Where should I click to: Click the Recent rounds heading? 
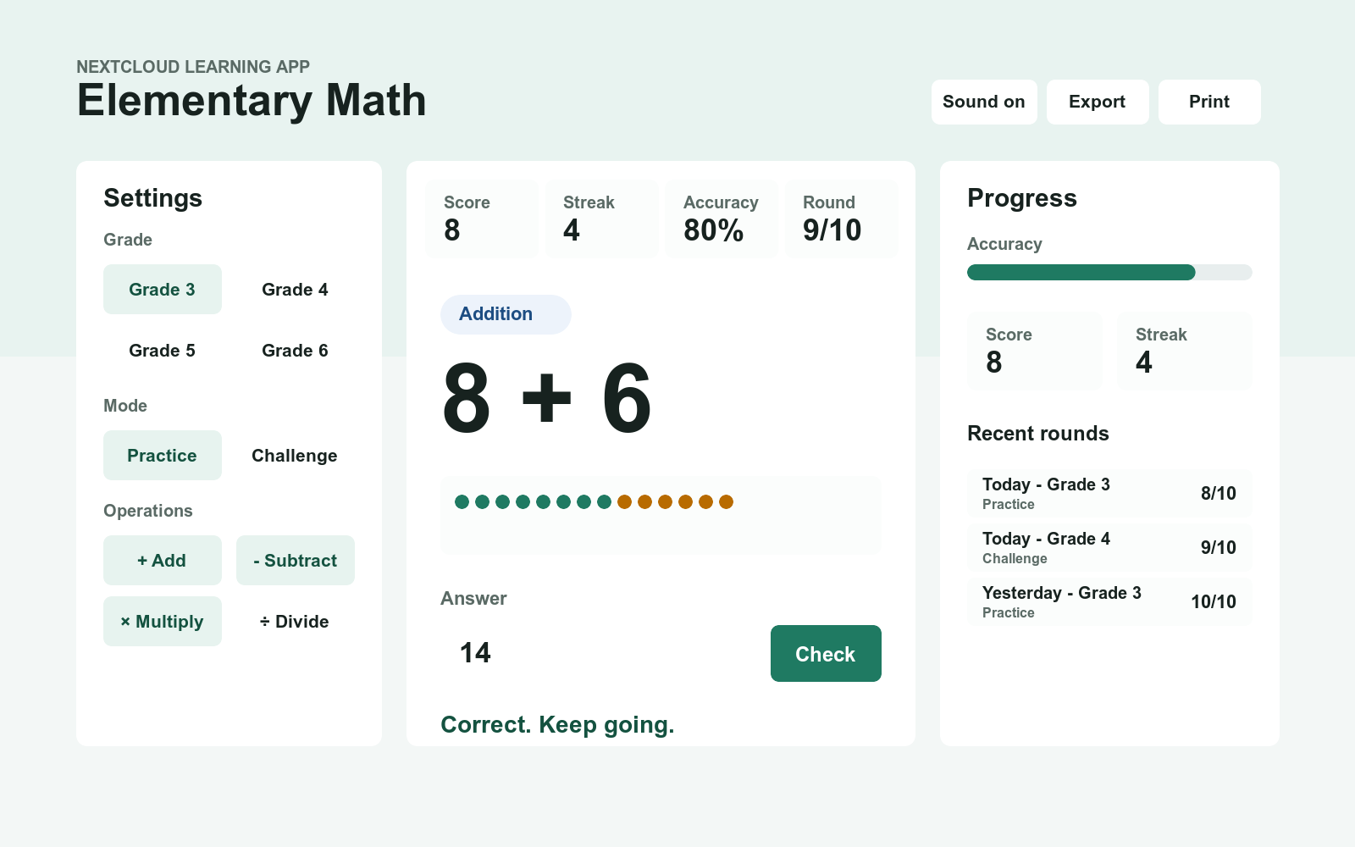1038,434
